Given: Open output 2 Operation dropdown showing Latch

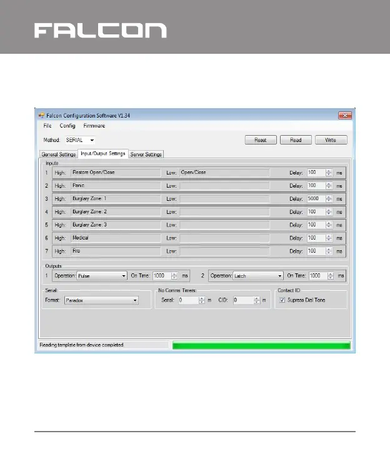Looking at the screenshot, I should [258, 276].
